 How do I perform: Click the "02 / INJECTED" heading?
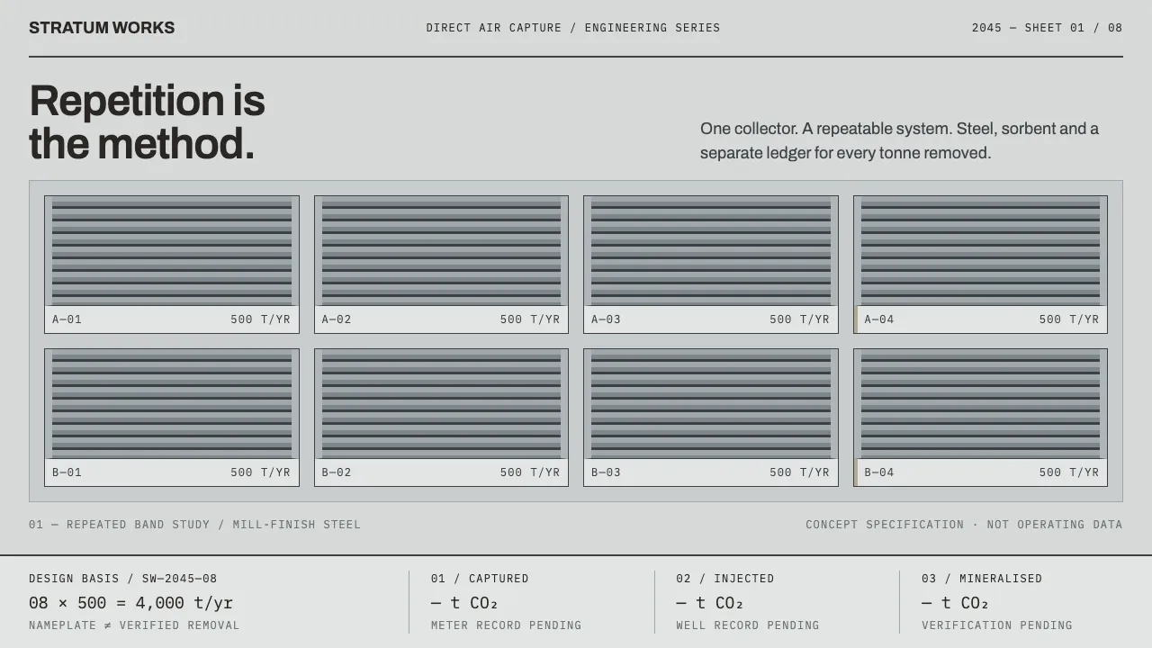[725, 579]
